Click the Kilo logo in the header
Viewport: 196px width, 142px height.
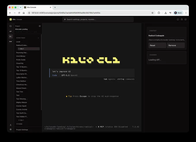click(x=11, y=19)
